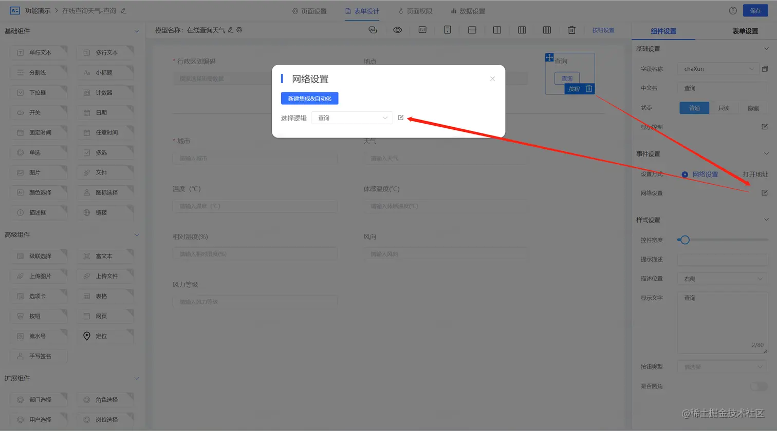Click the help question mark icon

tap(733, 11)
